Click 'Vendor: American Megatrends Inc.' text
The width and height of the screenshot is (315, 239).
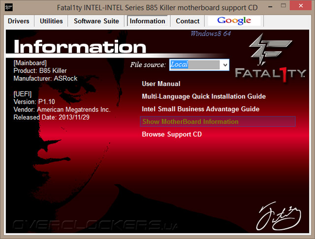pyautogui.click(x=62, y=110)
